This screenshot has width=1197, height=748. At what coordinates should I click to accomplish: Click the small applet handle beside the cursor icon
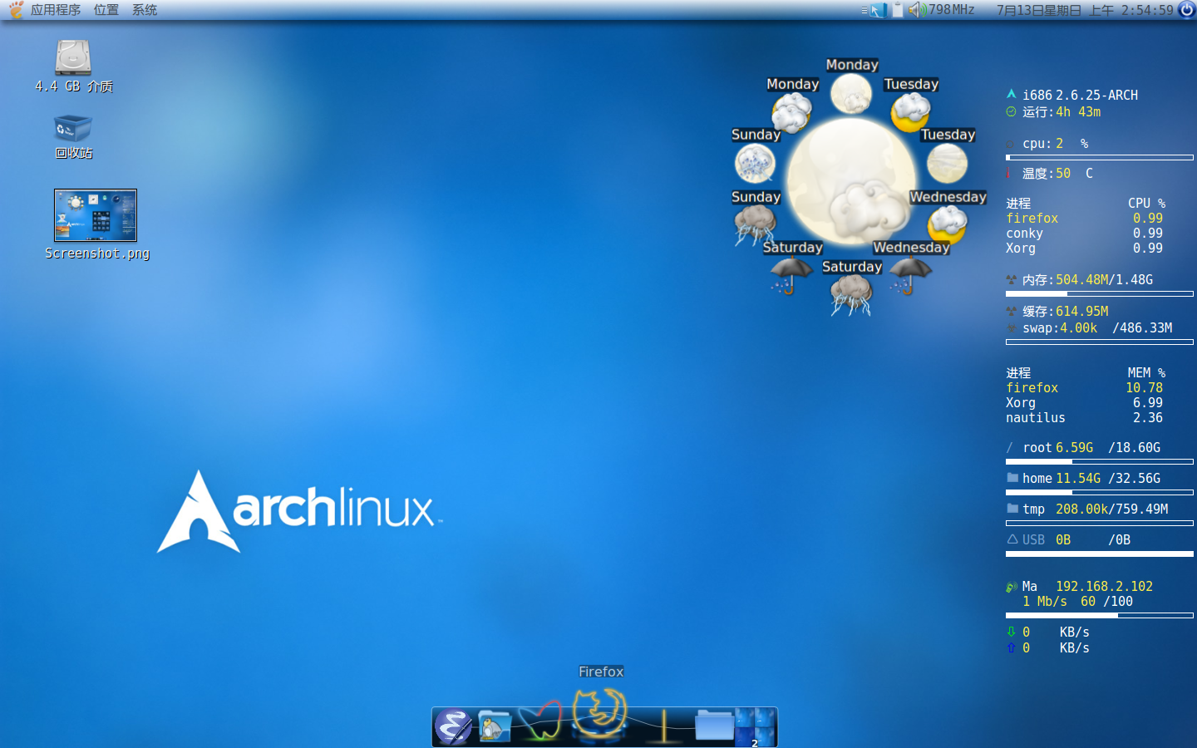(864, 10)
